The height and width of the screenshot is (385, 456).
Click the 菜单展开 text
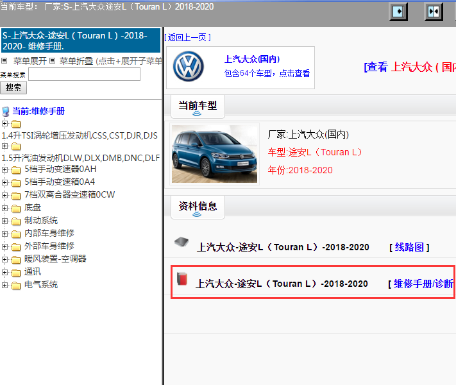coord(30,61)
